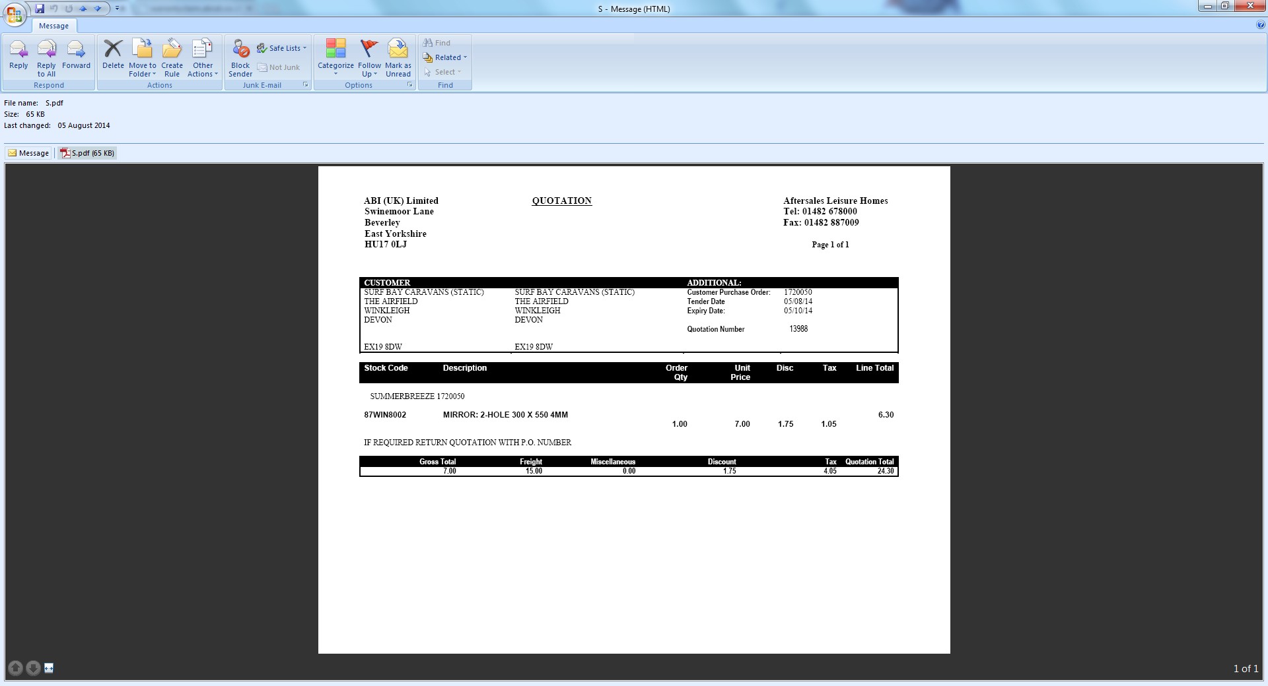The image size is (1268, 686).
Task: Click the Not Junk button
Action: click(279, 67)
